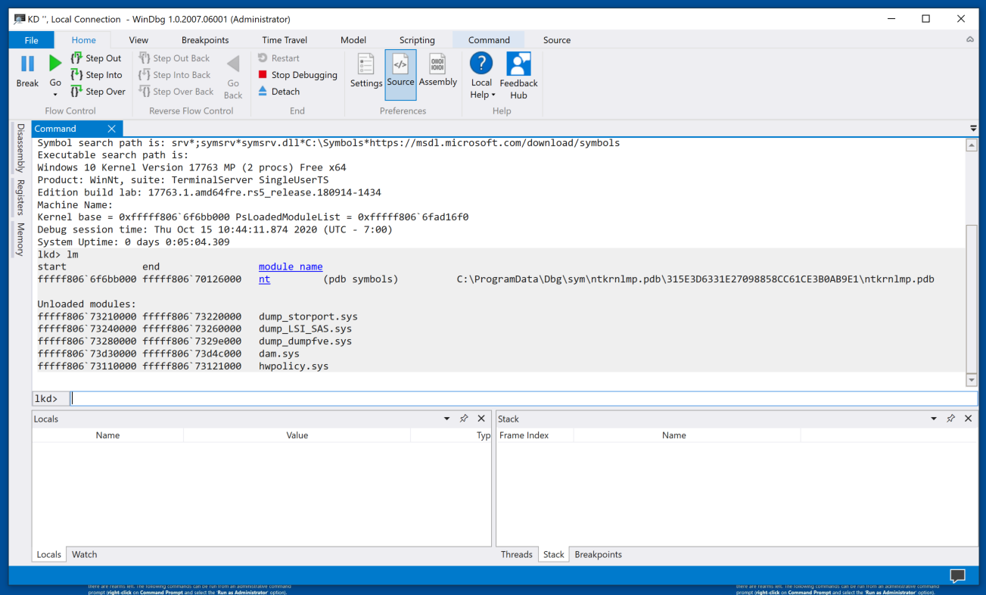986x595 pixels.
Task: Open the Time Travel ribbon tab
Action: coord(285,40)
